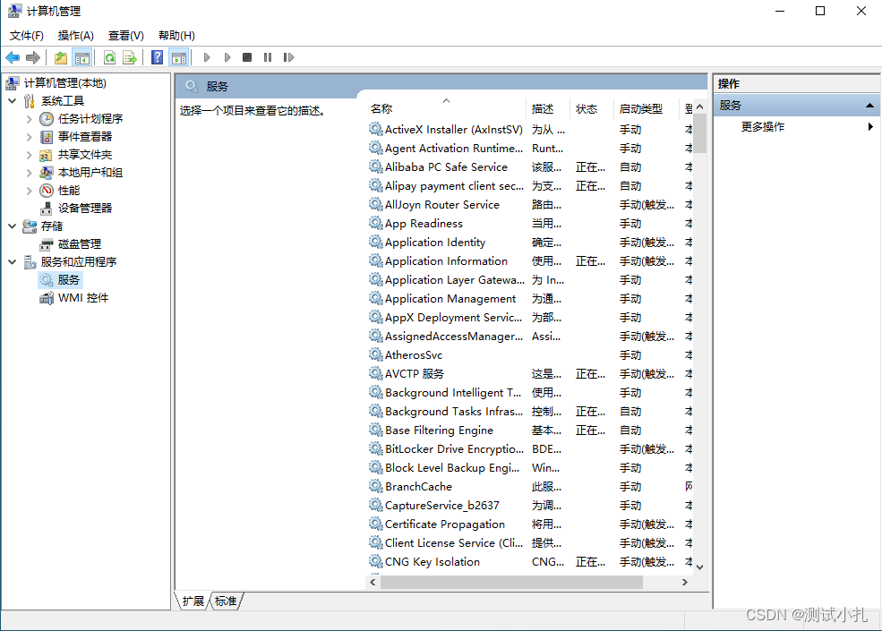Open the 操作(A) menu
882x631 pixels.
(x=75, y=36)
